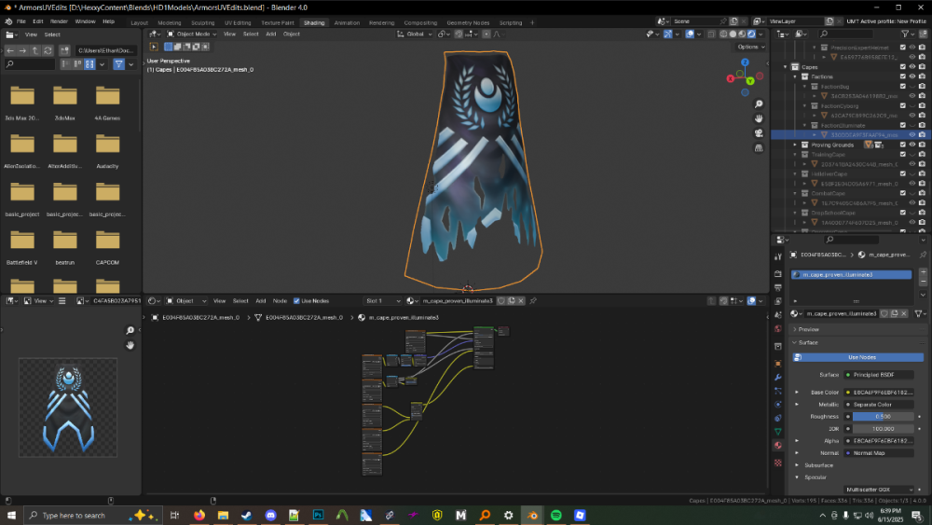Open the Modifiers wrench tab in Properties
This screenshot has height=525, width=932.
point(778,376)
